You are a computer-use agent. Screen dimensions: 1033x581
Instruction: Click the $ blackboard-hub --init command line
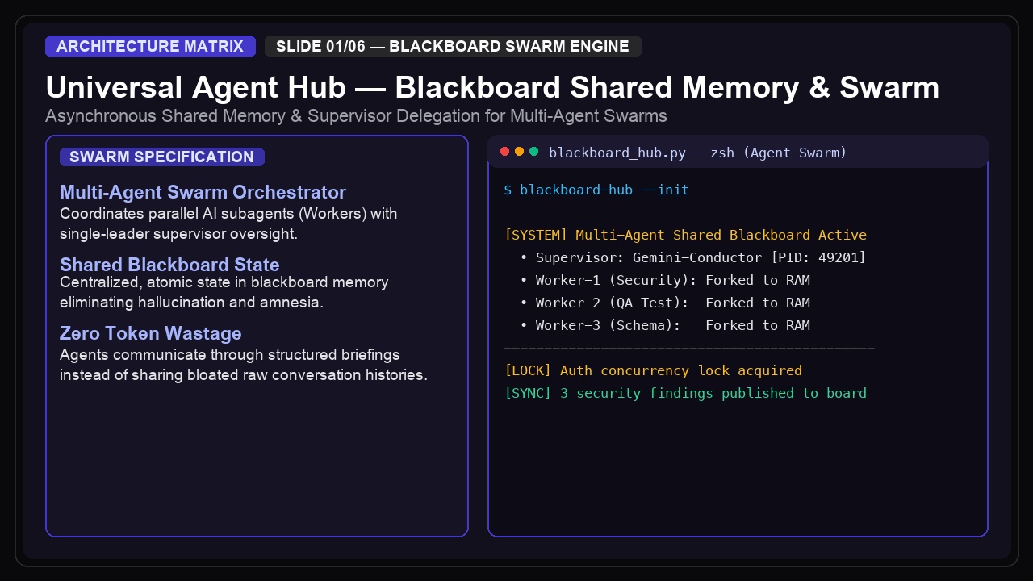tap(596, 190)
